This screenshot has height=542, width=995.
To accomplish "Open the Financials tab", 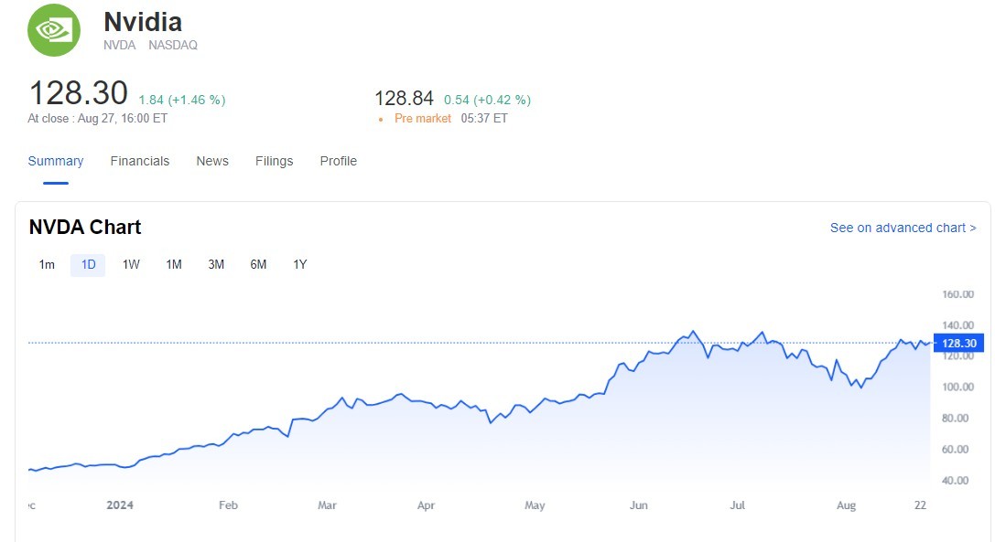I will 140,161.
